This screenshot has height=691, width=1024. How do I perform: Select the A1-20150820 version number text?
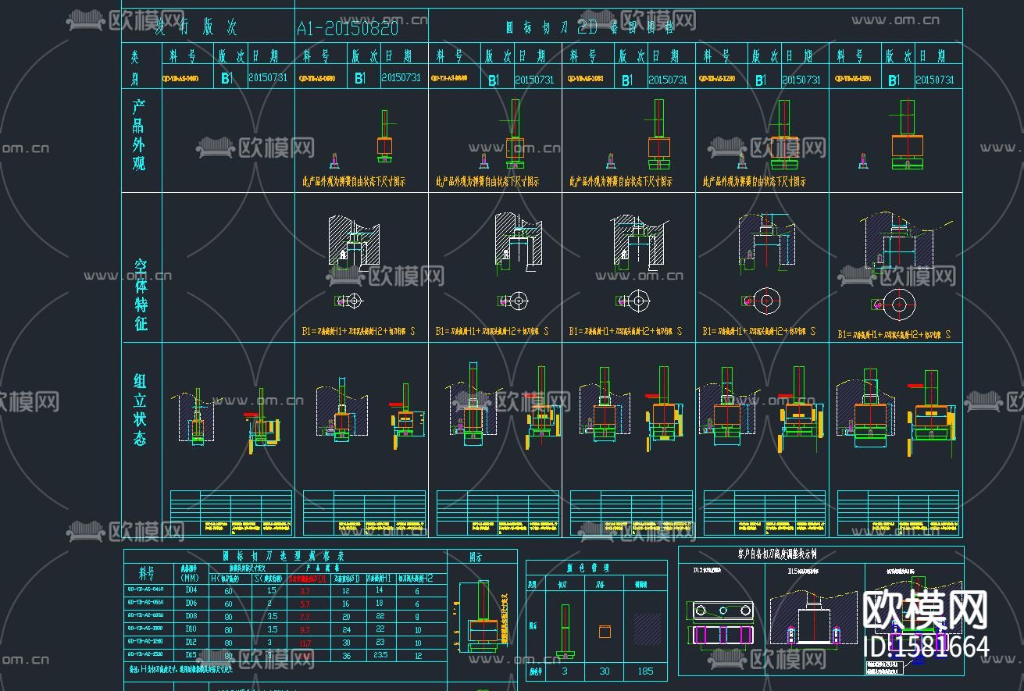click(x=347, y=29)
